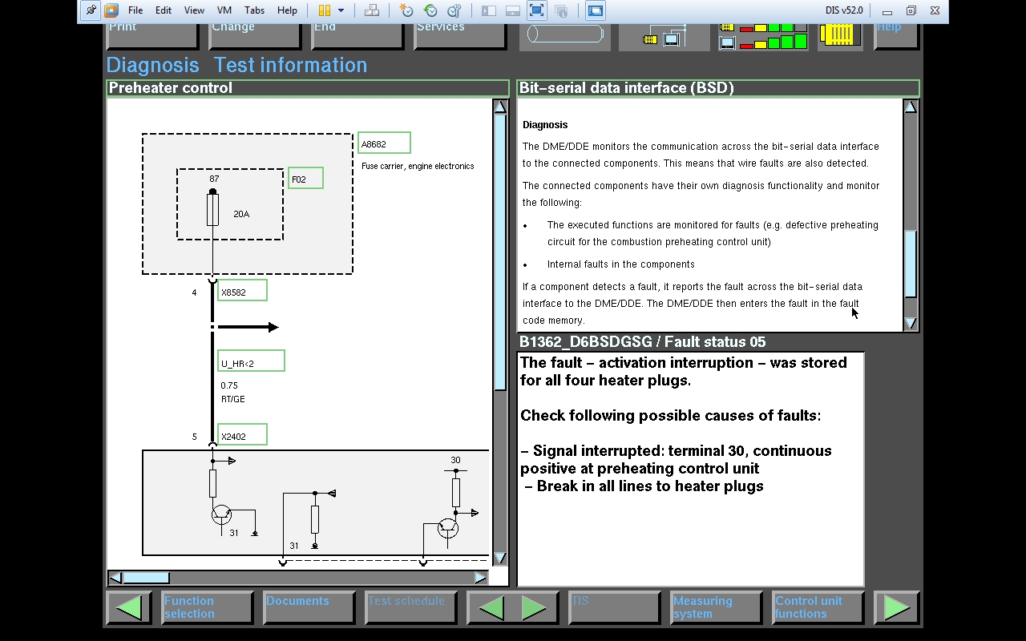This screenshot has width=1026, height=641.
Task: Click the diagram horizontal scrollbar thumb
Action: point(146,578)
